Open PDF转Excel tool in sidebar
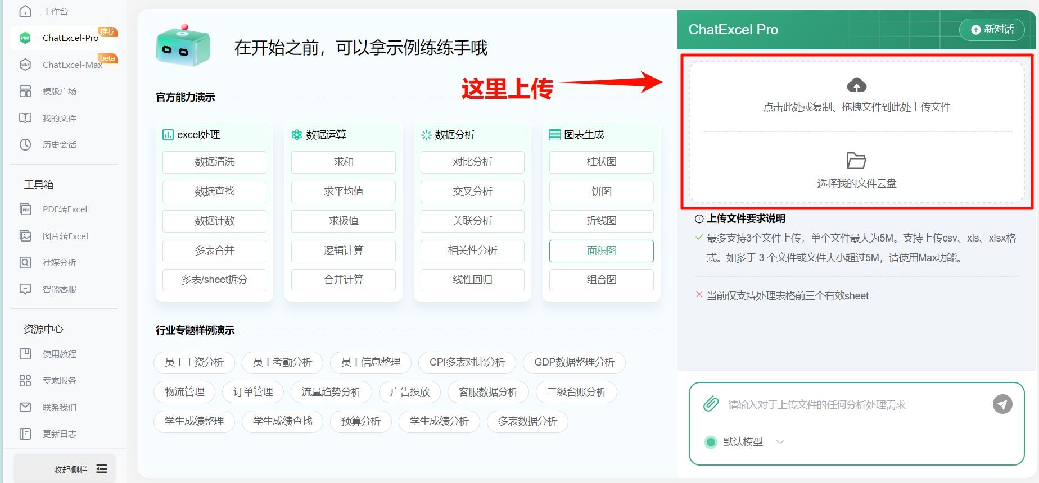The height and width of the screenshot is (483, 1039). [65, 209]
